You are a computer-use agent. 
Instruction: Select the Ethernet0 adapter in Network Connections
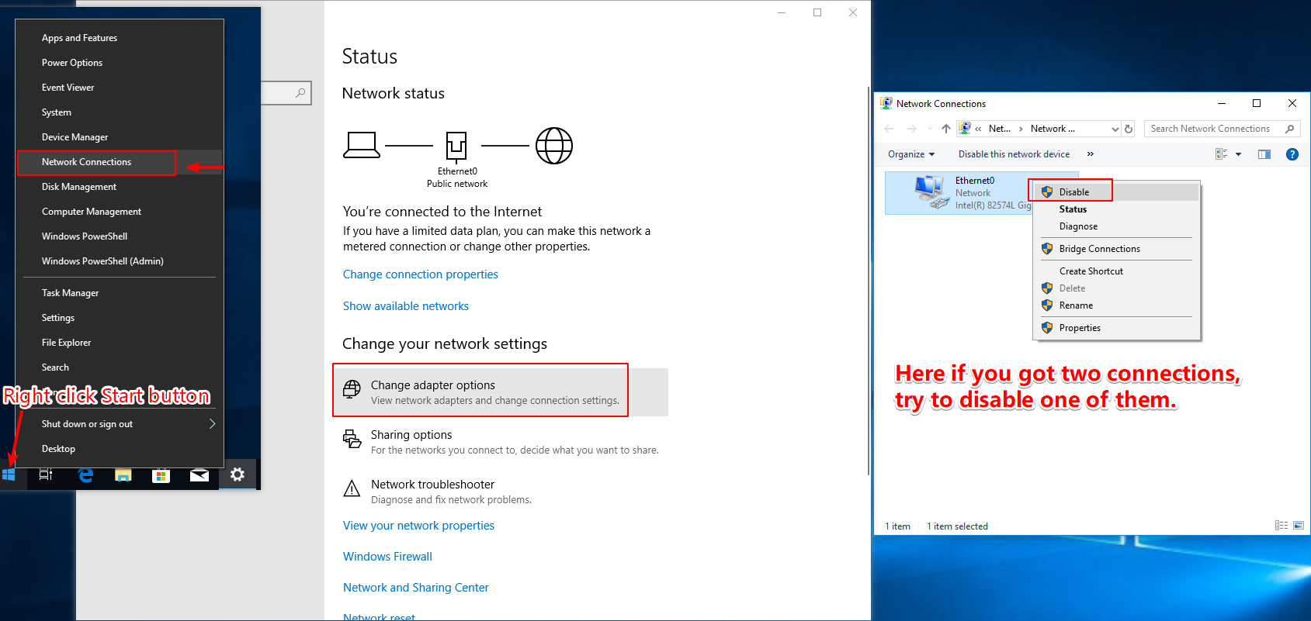pyautogui.click(x=959, y=193)
